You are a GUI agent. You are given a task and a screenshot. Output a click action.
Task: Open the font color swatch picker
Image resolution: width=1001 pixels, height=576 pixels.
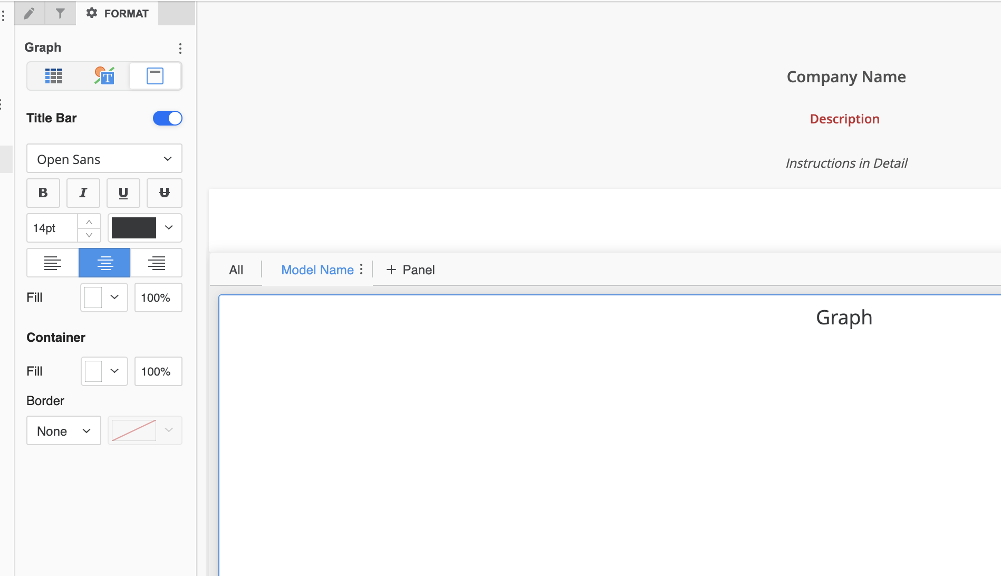pyautogui.click(x=145, y=227)
